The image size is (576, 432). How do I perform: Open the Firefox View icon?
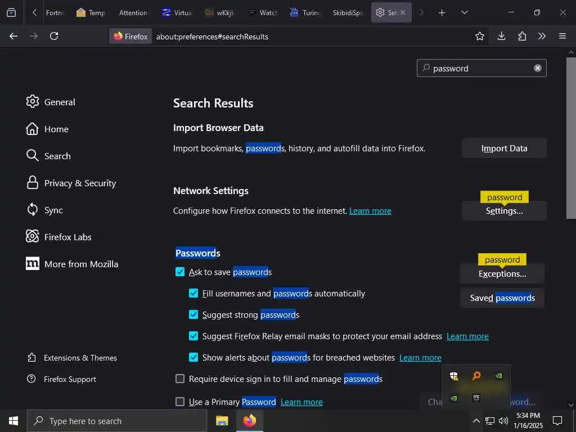11,12
